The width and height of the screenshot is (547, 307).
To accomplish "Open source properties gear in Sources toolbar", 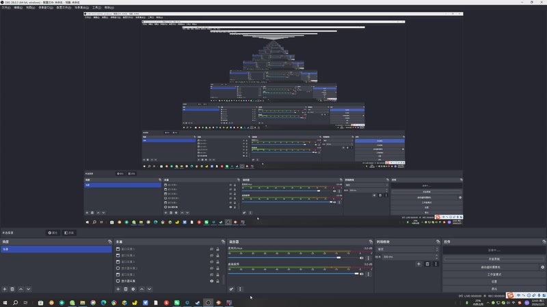I will (133, 289).
